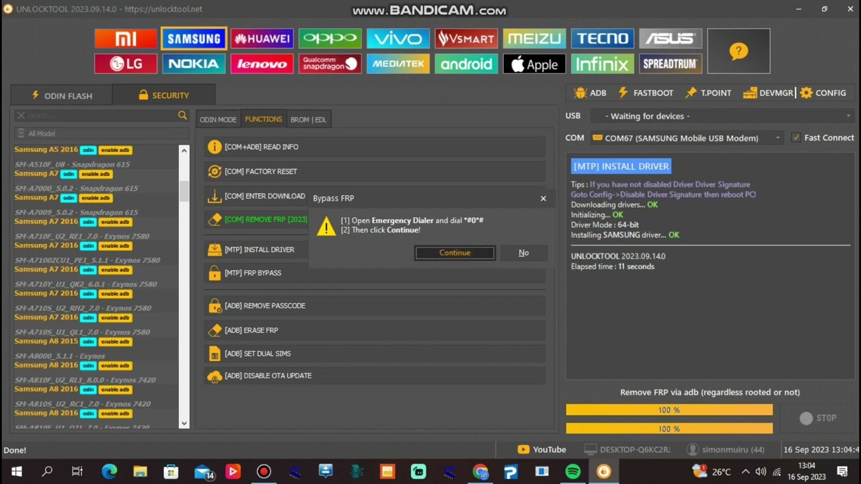Image resolution: width=861 pixels, height=484 pixels.
Task: Open the Nokia brand section
Action: [x=194, y=64]
